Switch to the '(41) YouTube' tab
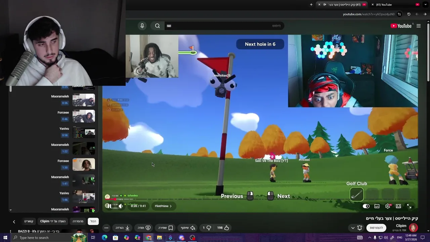The height and width of the screenshot is (242, 430). [395, 4]
